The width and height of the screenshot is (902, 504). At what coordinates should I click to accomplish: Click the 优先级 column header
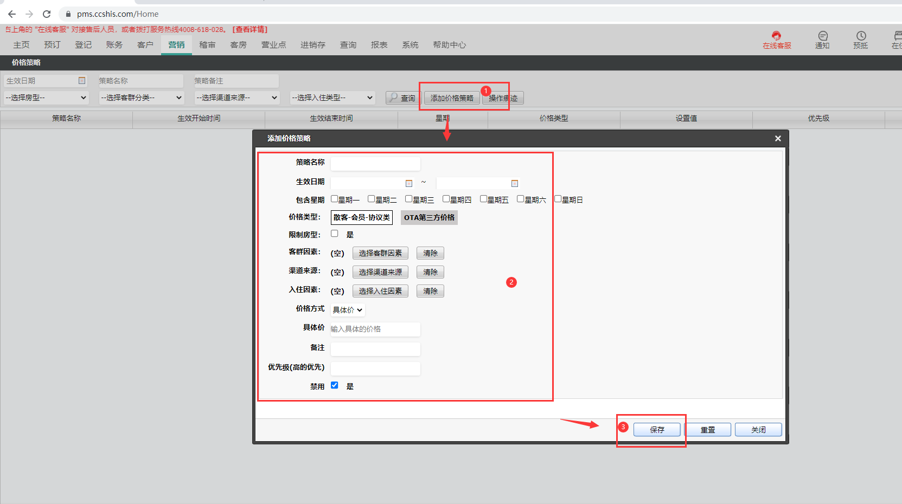pos(818,118)
